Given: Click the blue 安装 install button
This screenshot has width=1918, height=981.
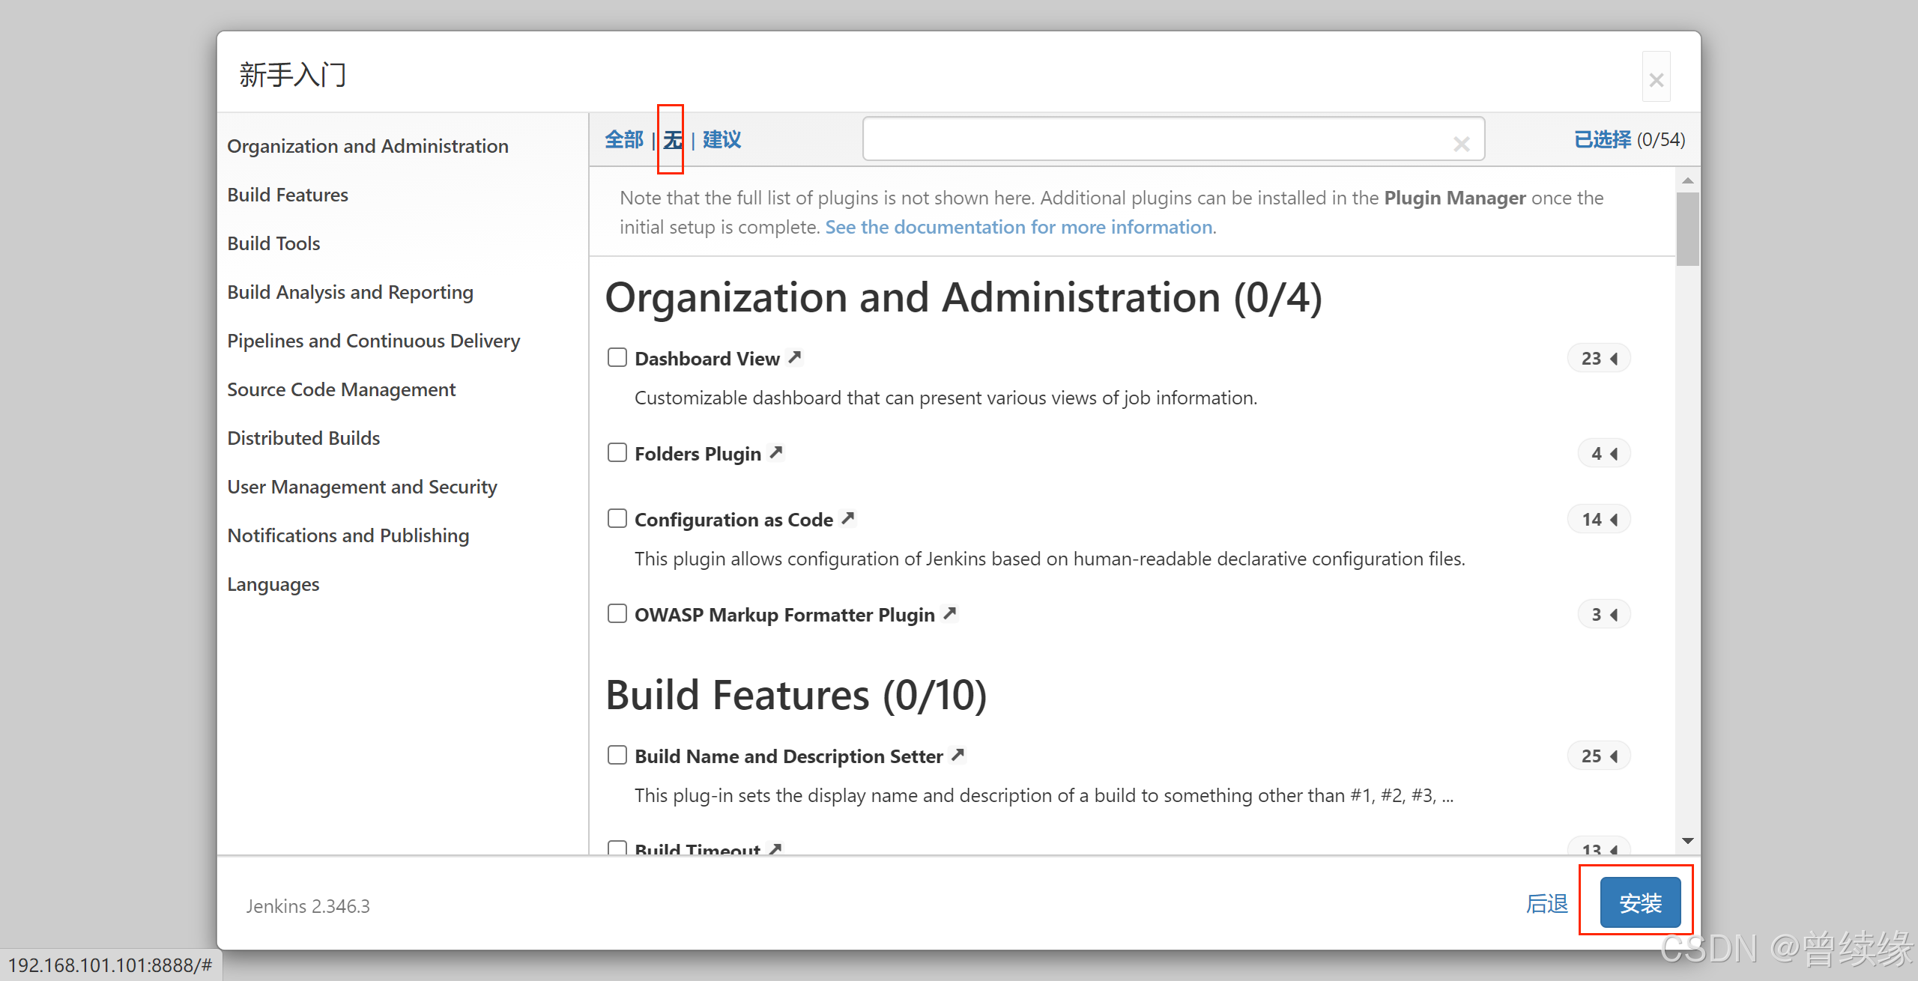Looking at the screenshot, I should point(1641,902).
